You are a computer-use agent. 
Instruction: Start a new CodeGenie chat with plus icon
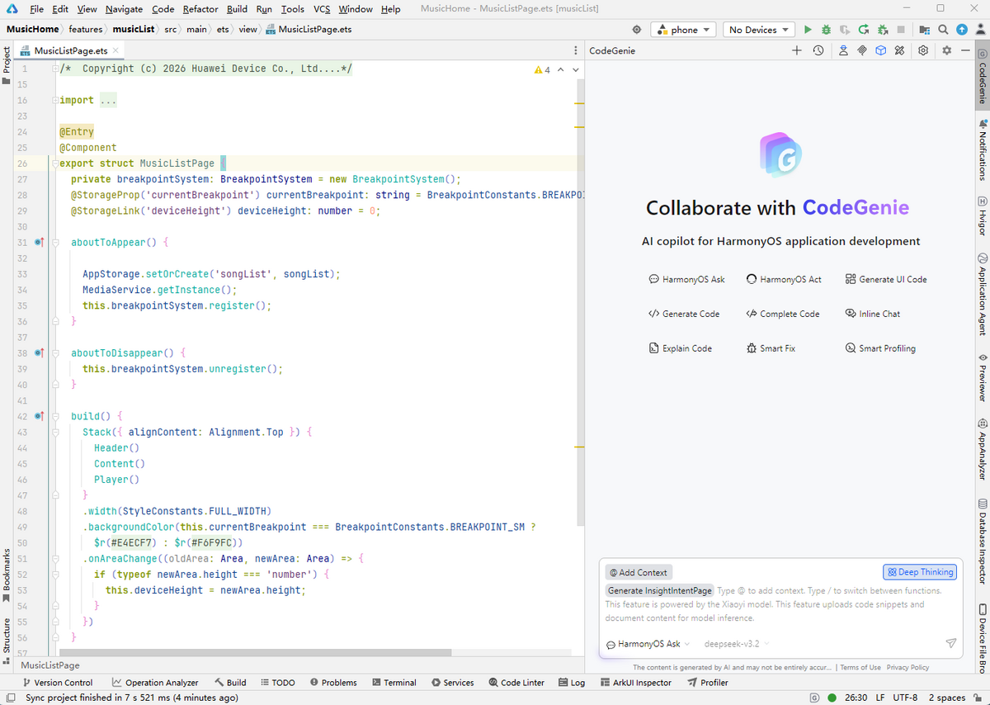[797, 50]
